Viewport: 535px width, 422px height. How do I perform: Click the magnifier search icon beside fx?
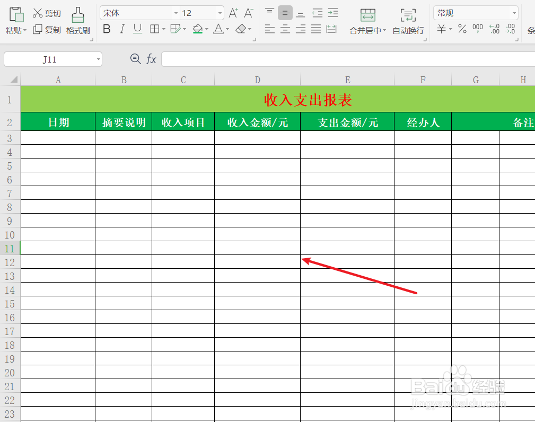136,59
